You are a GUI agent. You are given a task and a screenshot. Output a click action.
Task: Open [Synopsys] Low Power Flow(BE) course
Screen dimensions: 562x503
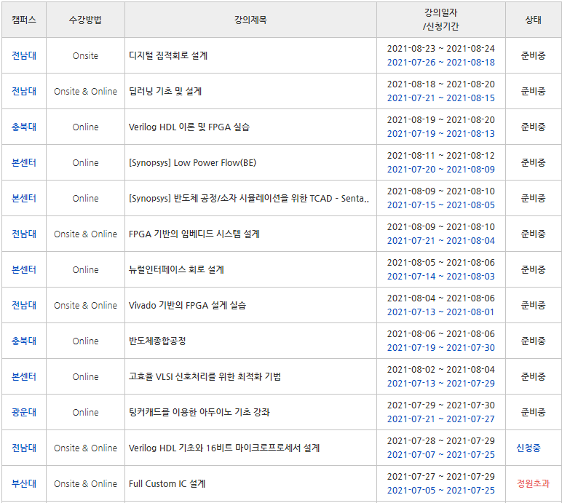coord(192,162)
